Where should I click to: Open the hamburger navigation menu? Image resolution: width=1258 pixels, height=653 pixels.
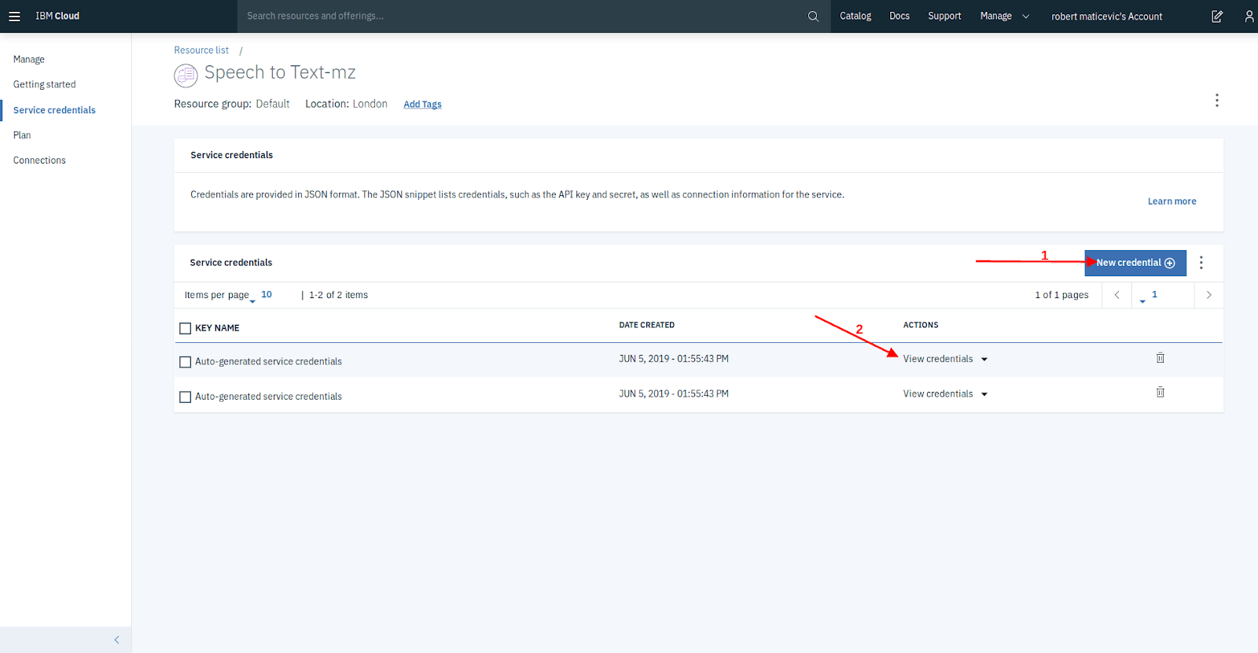(x=14, y=16)
